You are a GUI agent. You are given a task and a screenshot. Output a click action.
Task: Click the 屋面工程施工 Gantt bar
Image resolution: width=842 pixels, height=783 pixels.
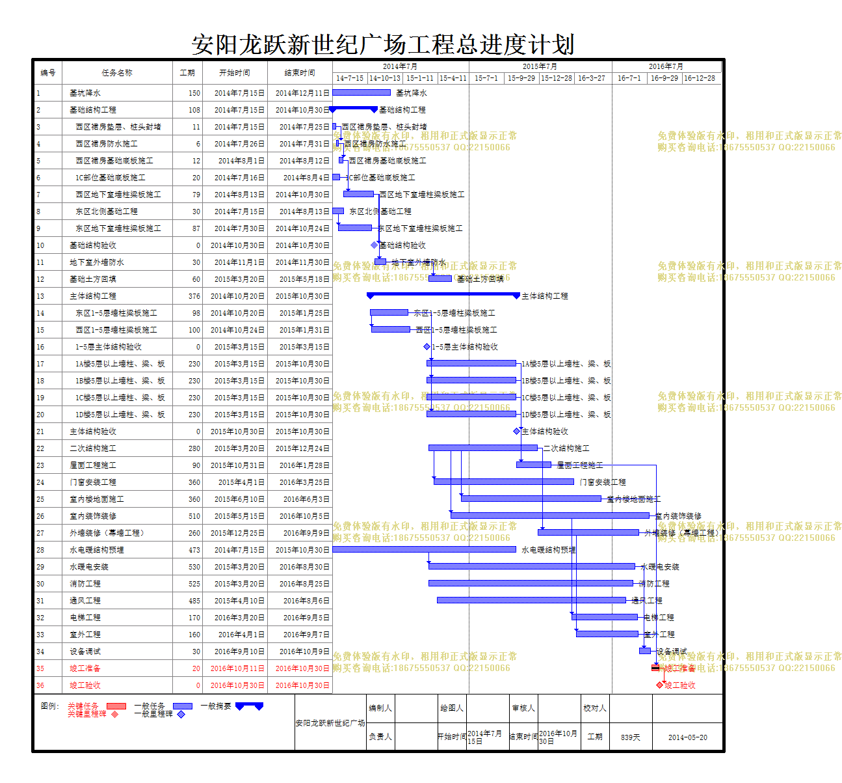pos(534,465)
